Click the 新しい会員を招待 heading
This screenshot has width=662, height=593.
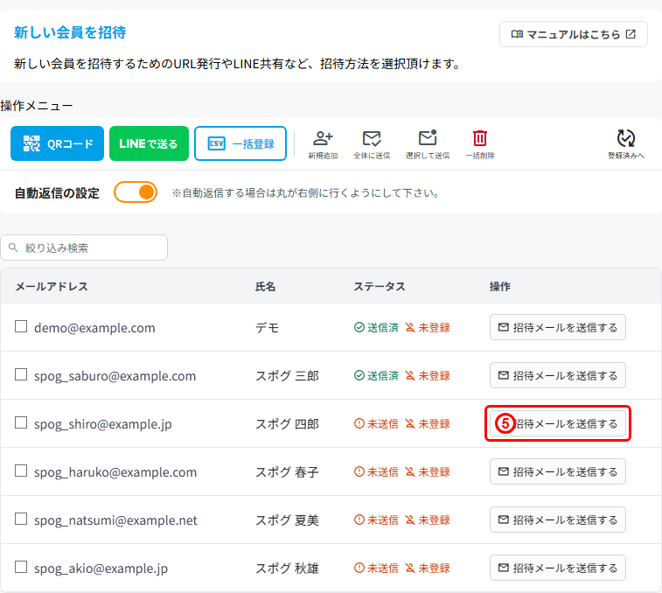(70, 32)
